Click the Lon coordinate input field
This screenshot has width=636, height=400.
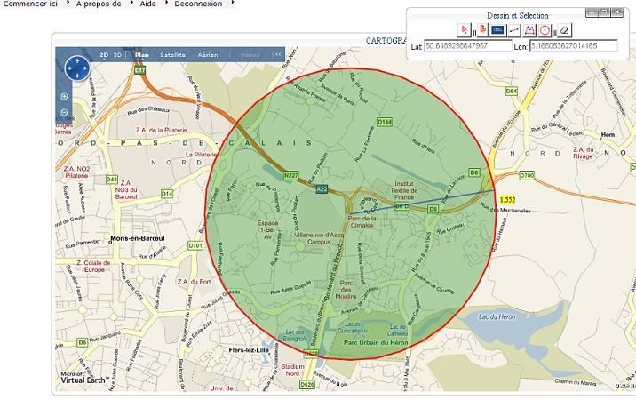point(574,46)
